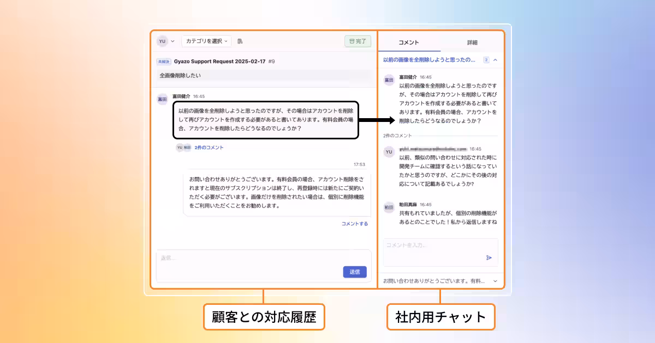Screen dimensions: 655x343
Task: Click the YU assignee avatar in the top toolbar
Action: pyautogui.click(x=162, y=41)
